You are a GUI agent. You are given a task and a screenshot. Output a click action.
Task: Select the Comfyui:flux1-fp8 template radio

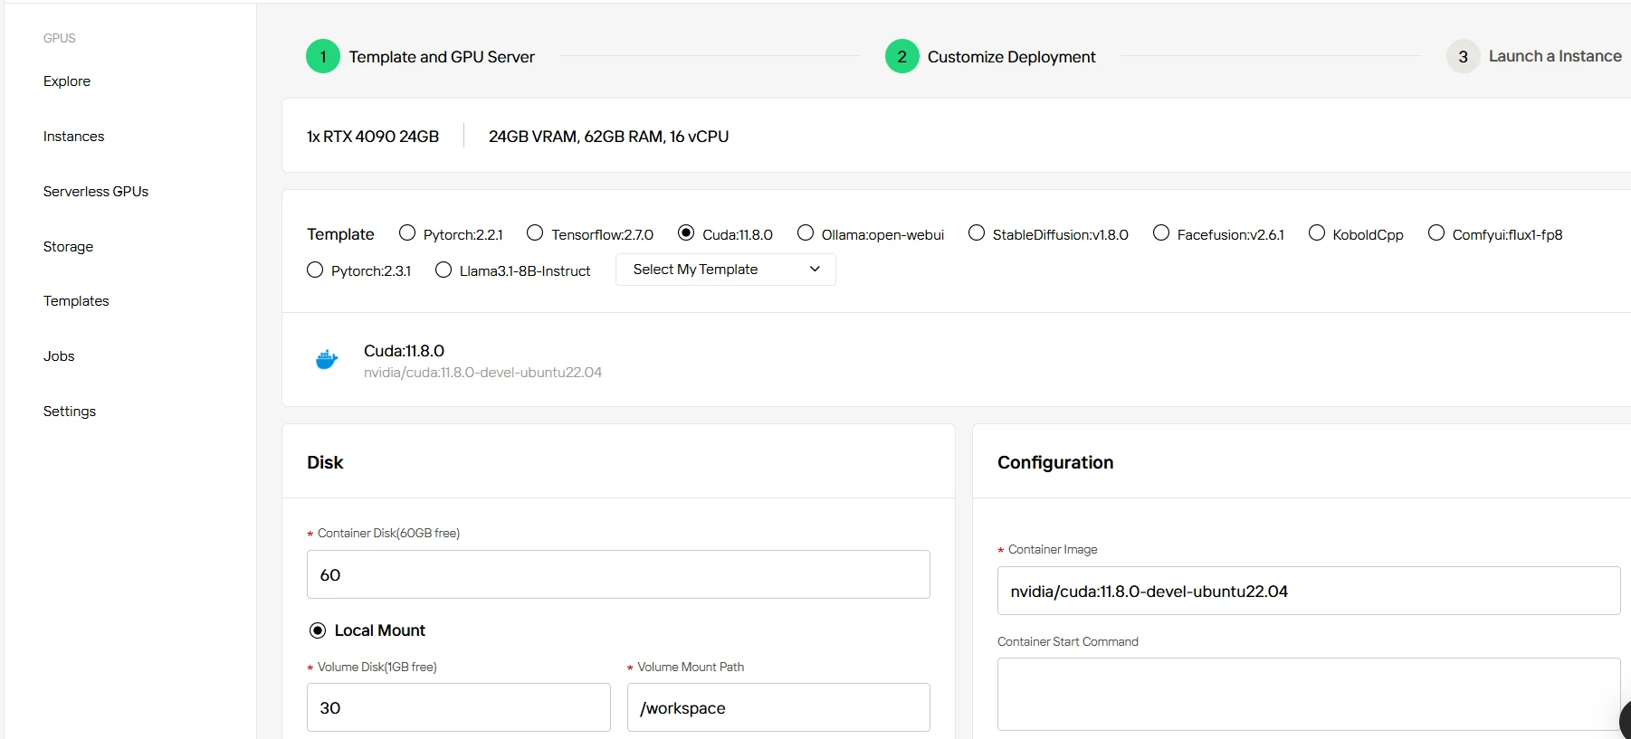(x=1436, y=233)
